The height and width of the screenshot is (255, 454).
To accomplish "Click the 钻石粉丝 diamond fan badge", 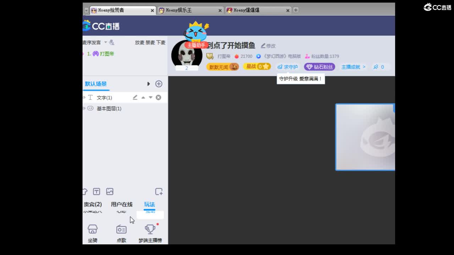I will [319, 67].
